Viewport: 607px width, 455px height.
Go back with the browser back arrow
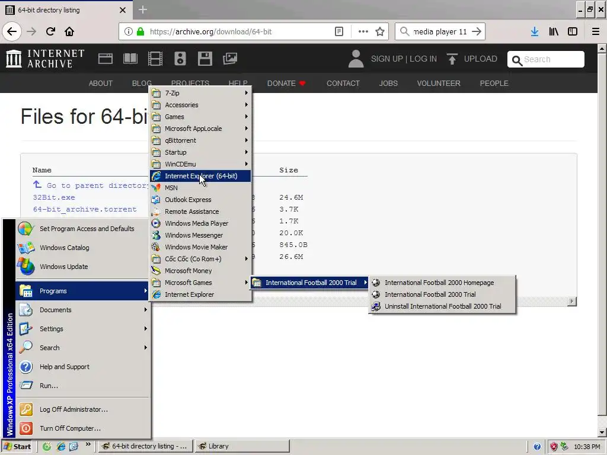tap(12, 31)
